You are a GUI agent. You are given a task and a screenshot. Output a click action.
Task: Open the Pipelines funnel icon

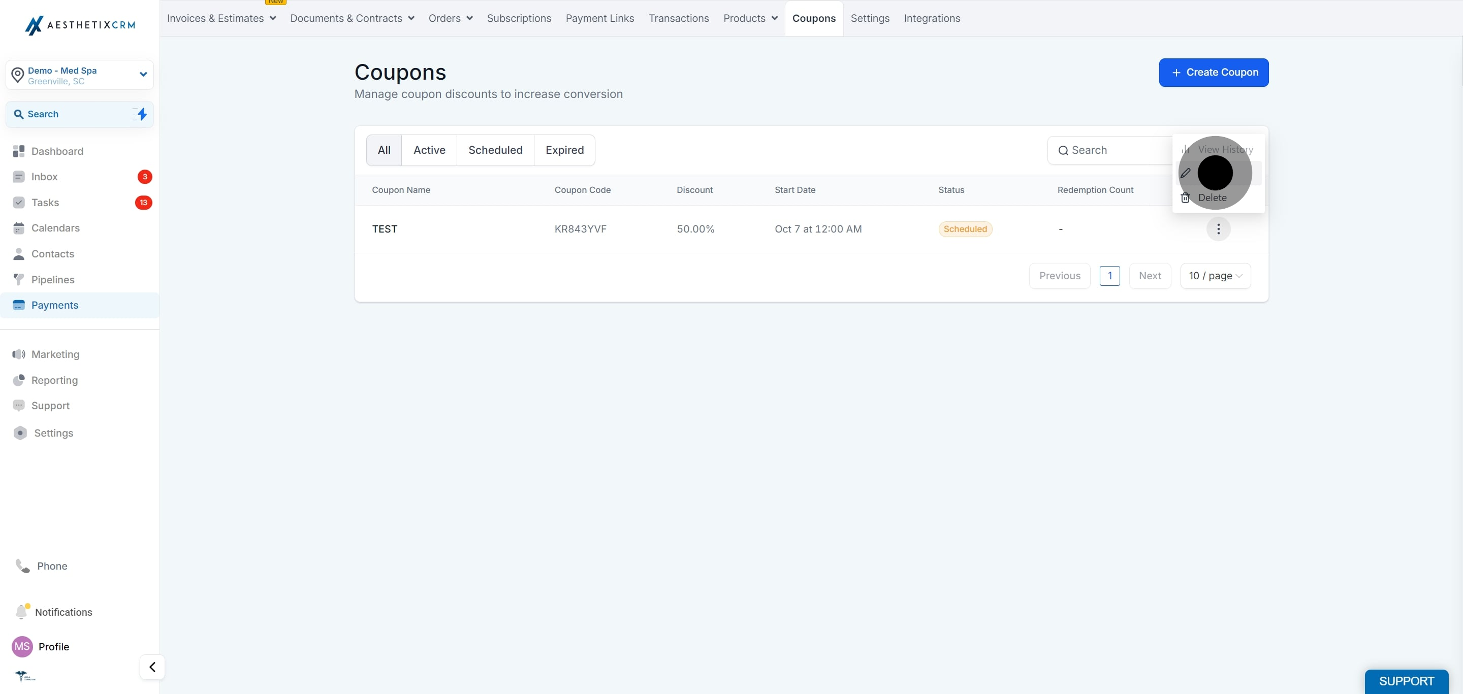coord(19,280)
